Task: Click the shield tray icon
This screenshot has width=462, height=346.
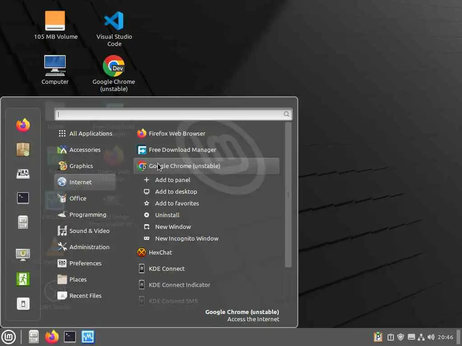Action: tap(401, 337)
